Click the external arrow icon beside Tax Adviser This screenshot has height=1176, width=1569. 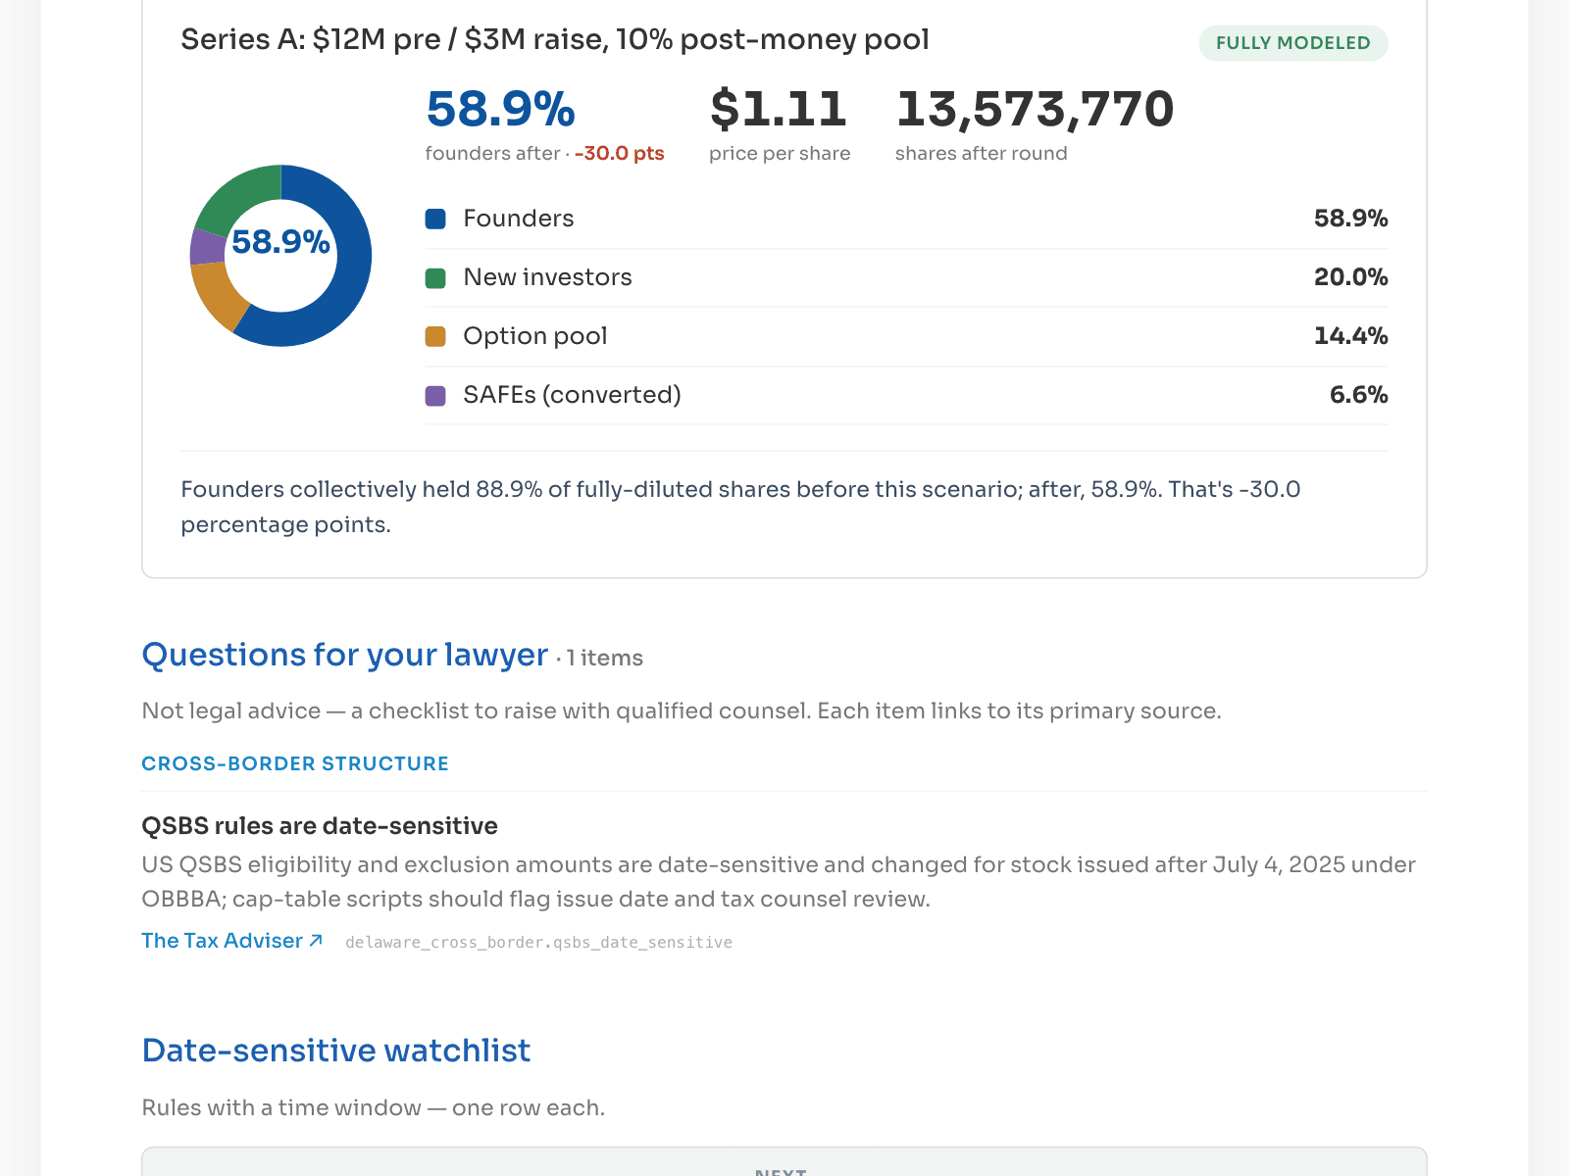[316, 941]
